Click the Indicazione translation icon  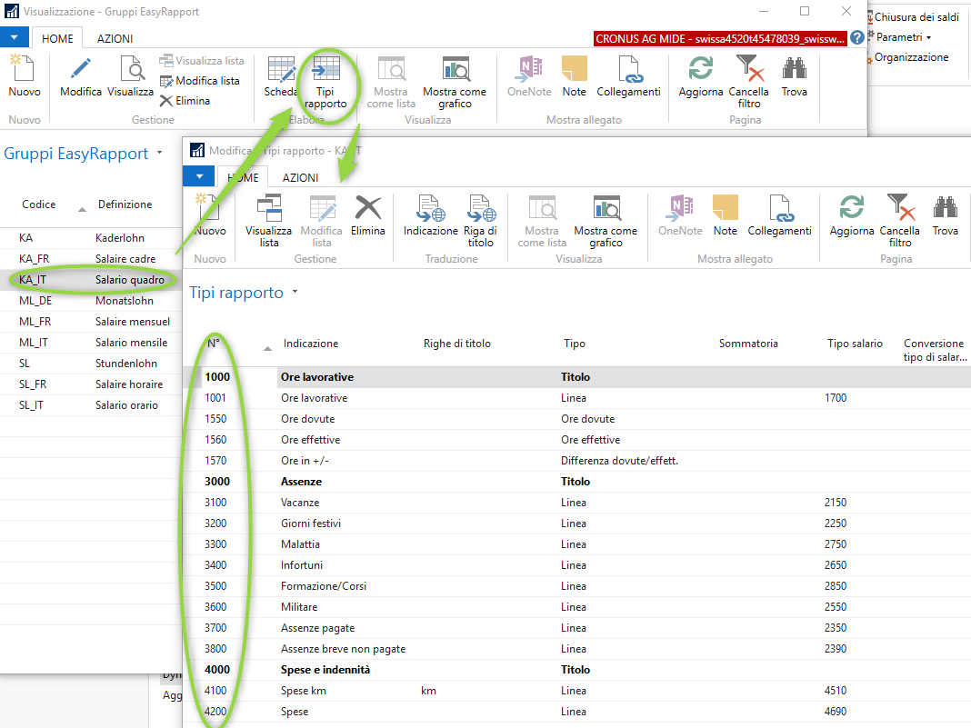coord(431,210)
